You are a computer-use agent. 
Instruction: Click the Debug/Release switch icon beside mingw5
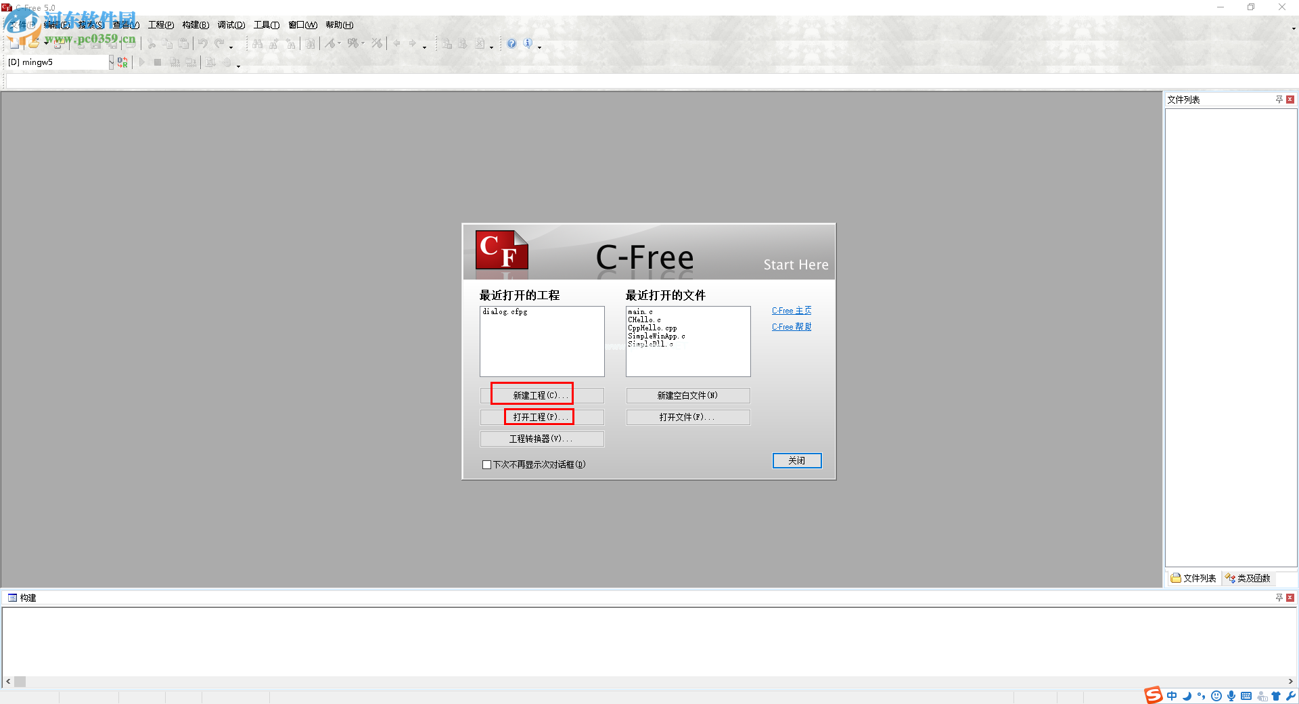pos(122,62)
